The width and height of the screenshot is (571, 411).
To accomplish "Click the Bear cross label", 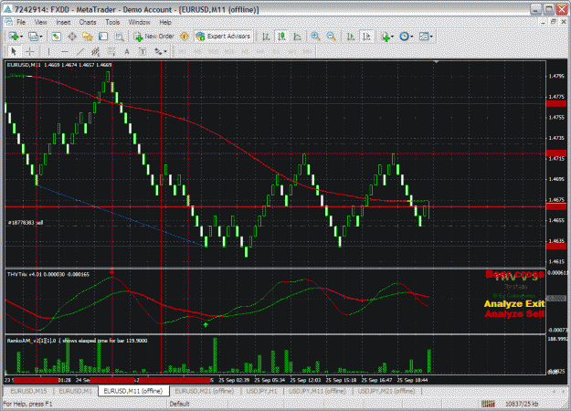I will (x=515, y=274).
